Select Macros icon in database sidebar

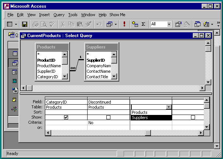(x=14, y=100)
